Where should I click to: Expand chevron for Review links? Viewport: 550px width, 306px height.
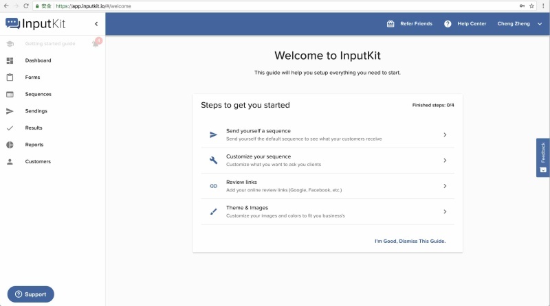pos(445,186)
